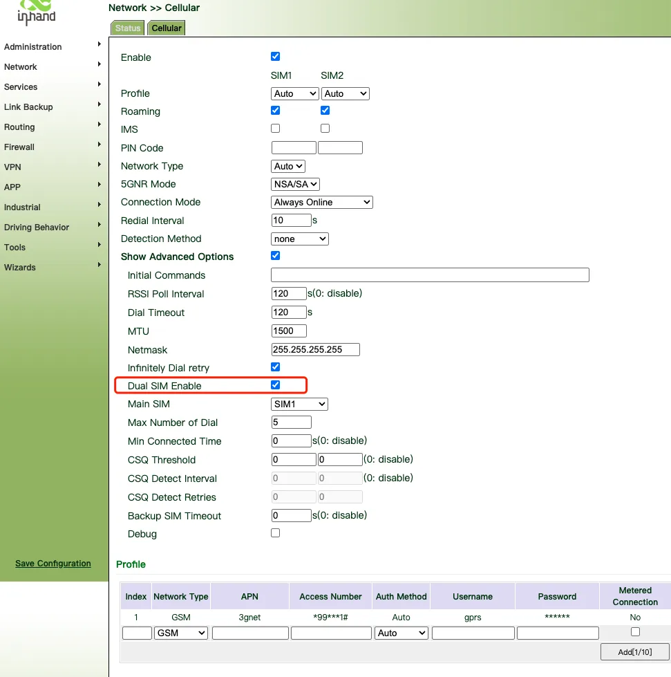Open the Services sidebar menu

(21, 86)
